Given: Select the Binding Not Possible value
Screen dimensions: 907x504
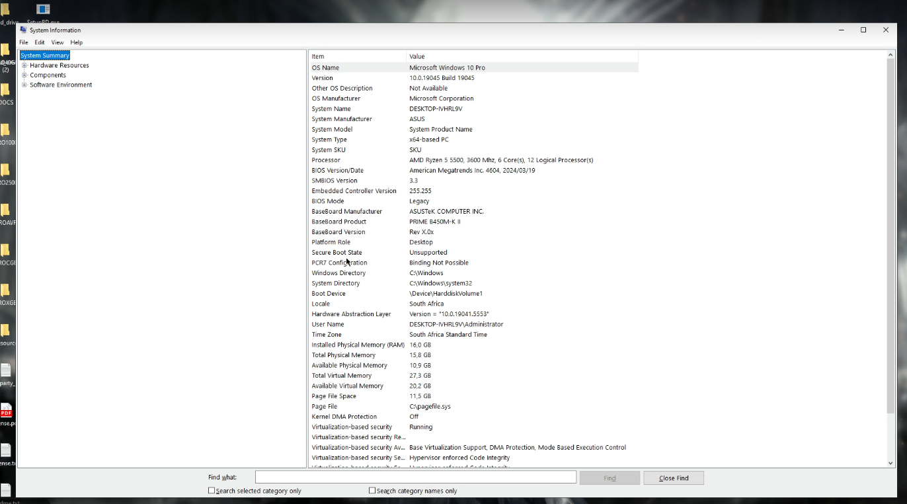Looking at the screenshot, I should pyautogui.click(x=439, y=263).
